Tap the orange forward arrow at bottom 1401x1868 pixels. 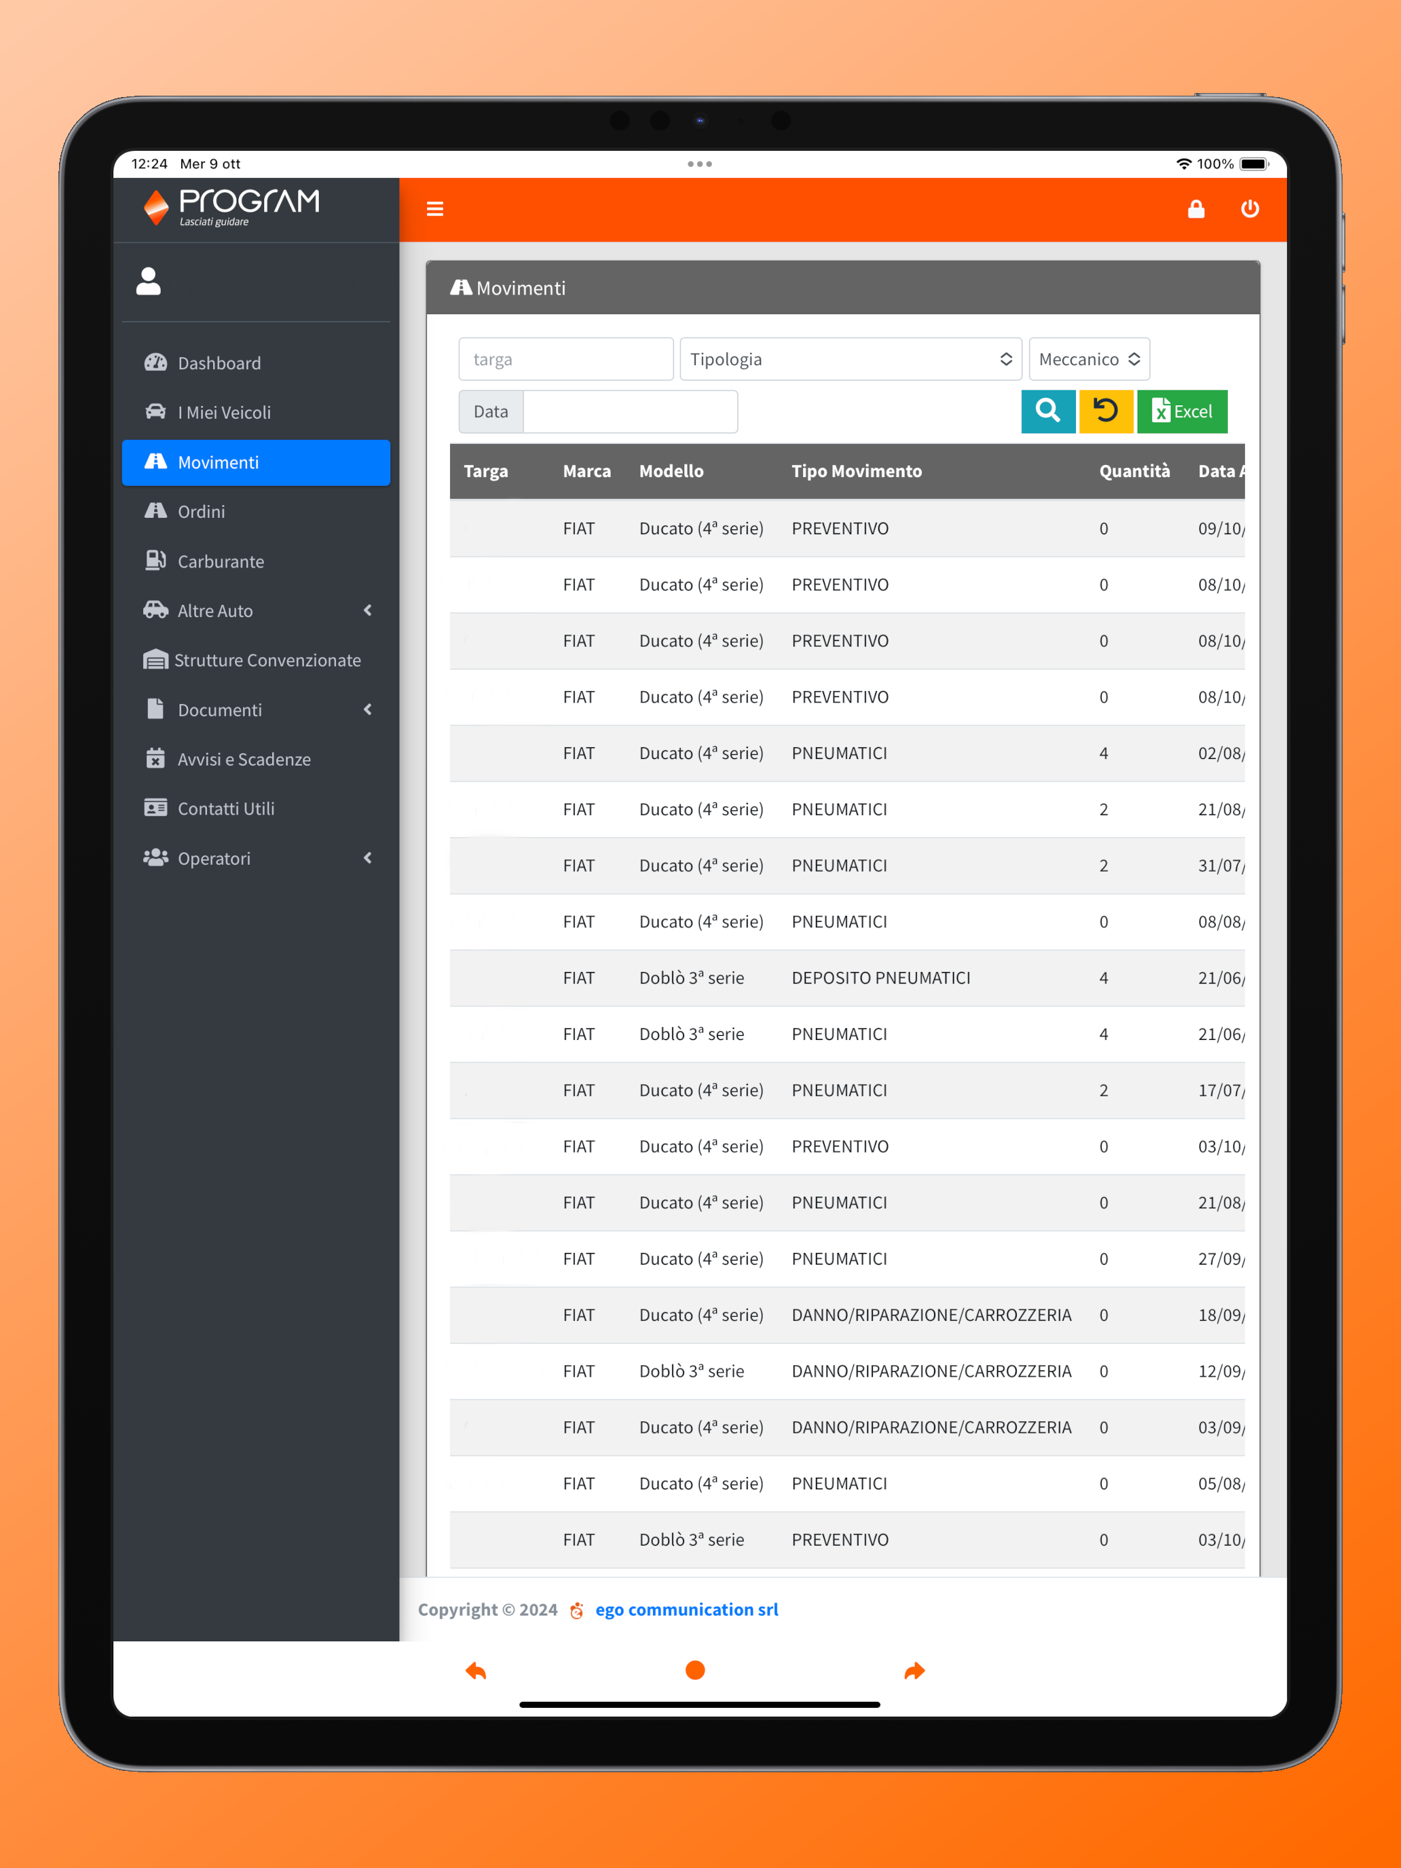[914, 1670]
